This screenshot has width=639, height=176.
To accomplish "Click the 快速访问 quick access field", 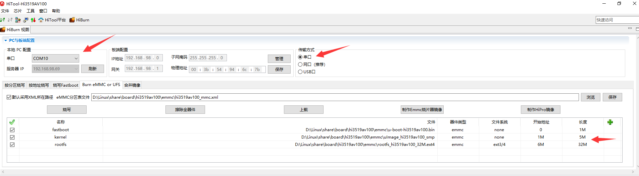I will (617, 20).
